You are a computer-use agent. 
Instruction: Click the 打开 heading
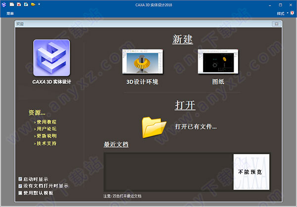coord(185,105)
